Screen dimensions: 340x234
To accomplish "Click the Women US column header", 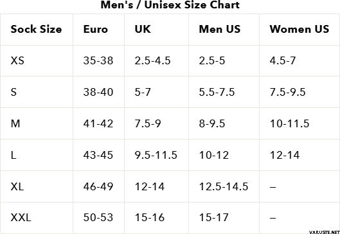I will [300, 29].
